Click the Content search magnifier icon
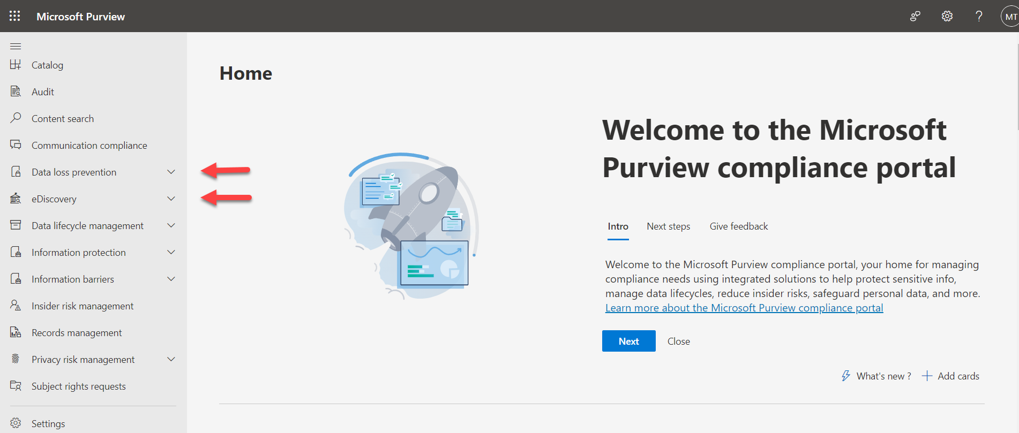This screenshot has height=433, width=1019. [16, 118]
